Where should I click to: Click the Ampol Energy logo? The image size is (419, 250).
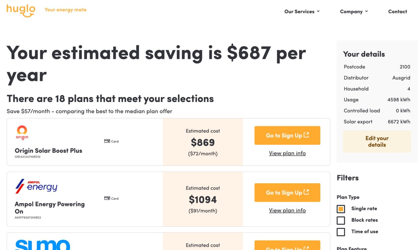pos(36,186)
